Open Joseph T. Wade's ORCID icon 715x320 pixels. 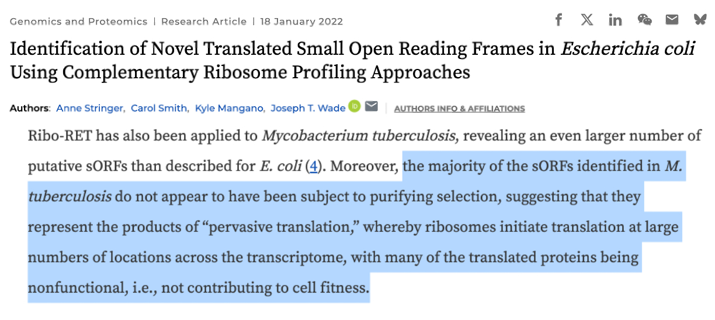point(354,106)
